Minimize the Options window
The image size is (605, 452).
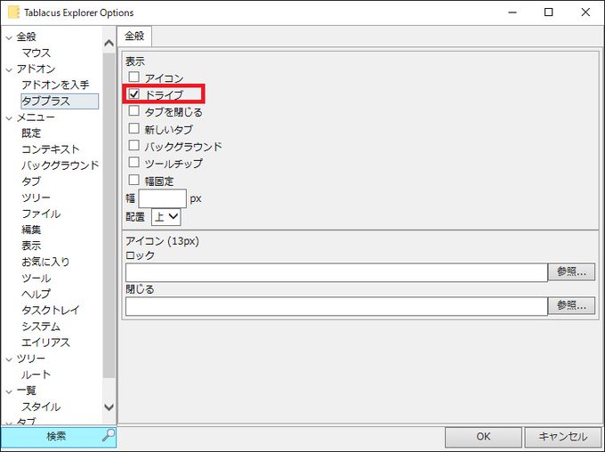pyautogui.click(x=512, y=12)
